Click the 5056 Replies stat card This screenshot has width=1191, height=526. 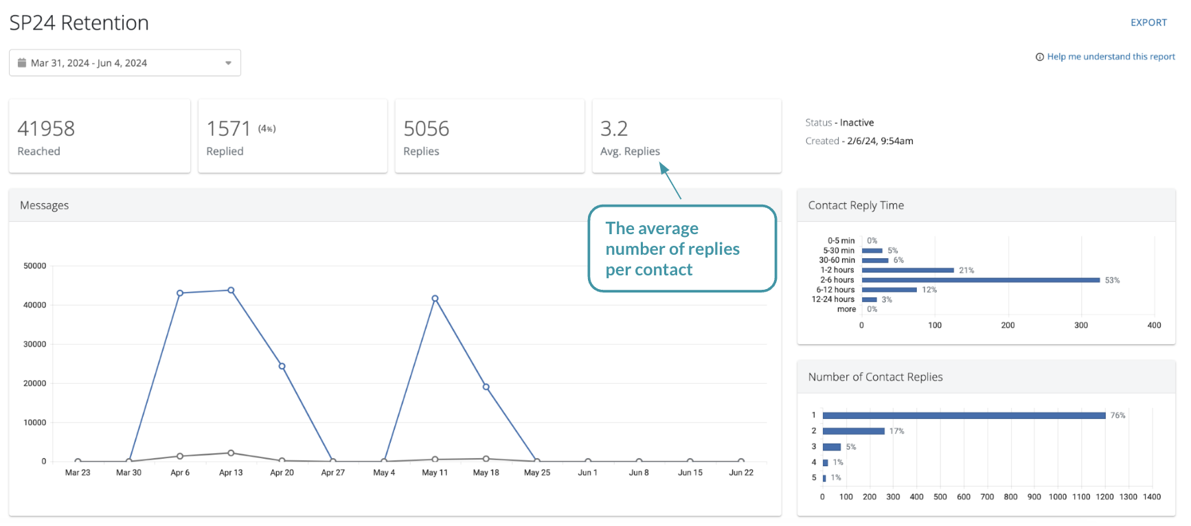point(489,137)
